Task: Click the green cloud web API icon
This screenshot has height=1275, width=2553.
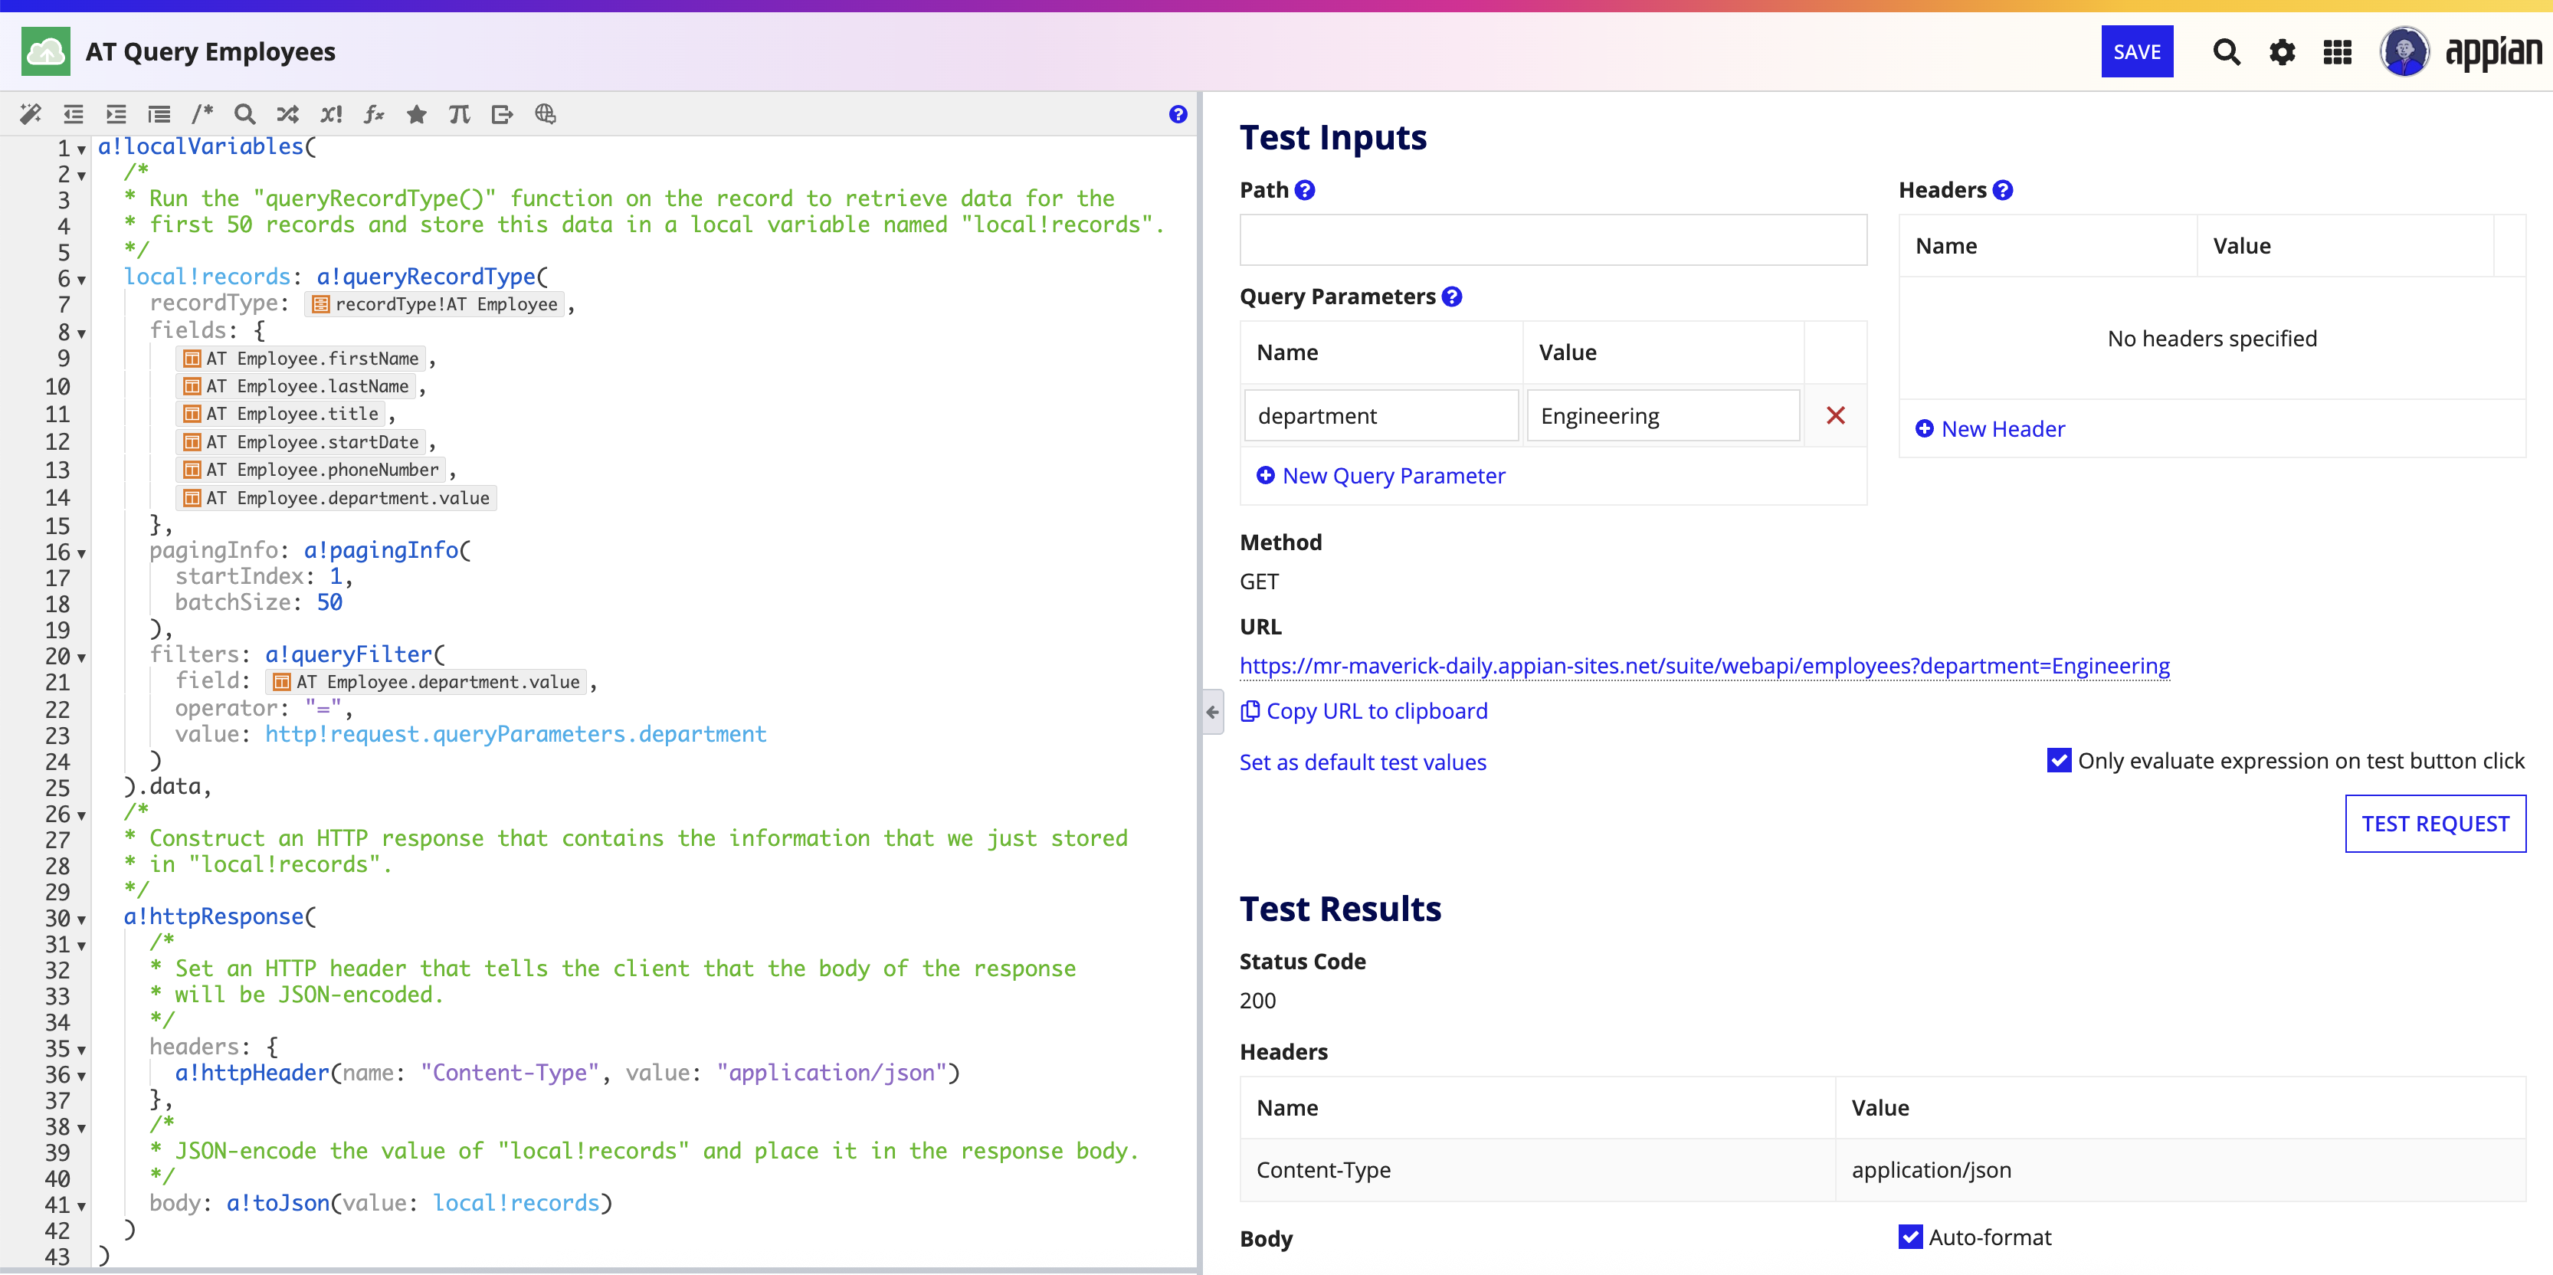Action: (46, 51)
